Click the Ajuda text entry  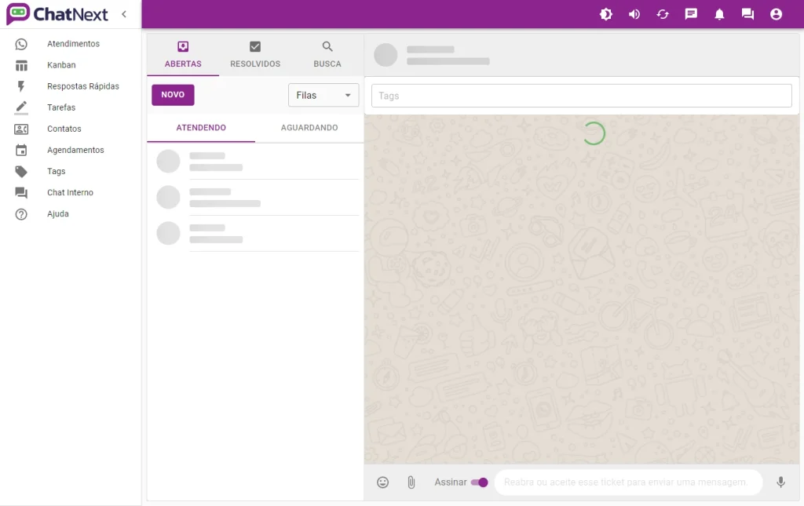[58, 214]
